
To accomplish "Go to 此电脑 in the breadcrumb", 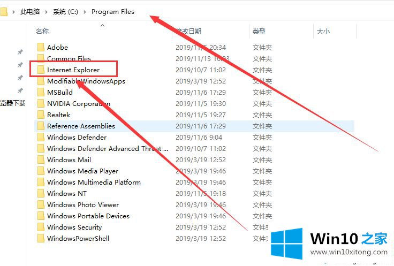I will (x=30, y=12).
